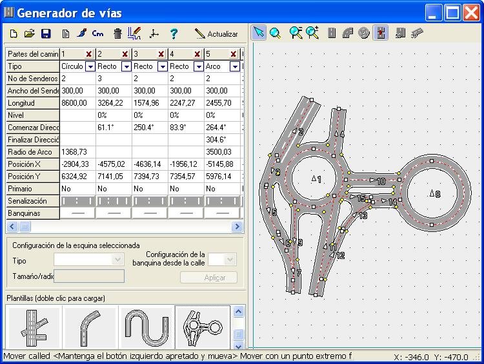Open Tipo dropdown showing Arco

pos(235,66)
